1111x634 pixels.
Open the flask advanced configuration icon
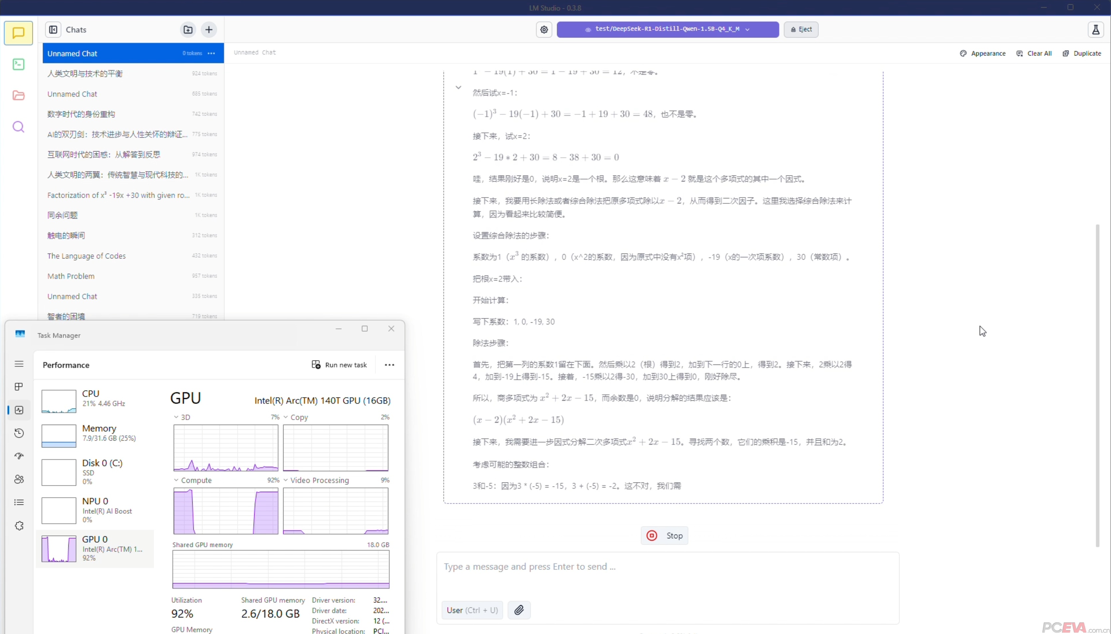1095,30
